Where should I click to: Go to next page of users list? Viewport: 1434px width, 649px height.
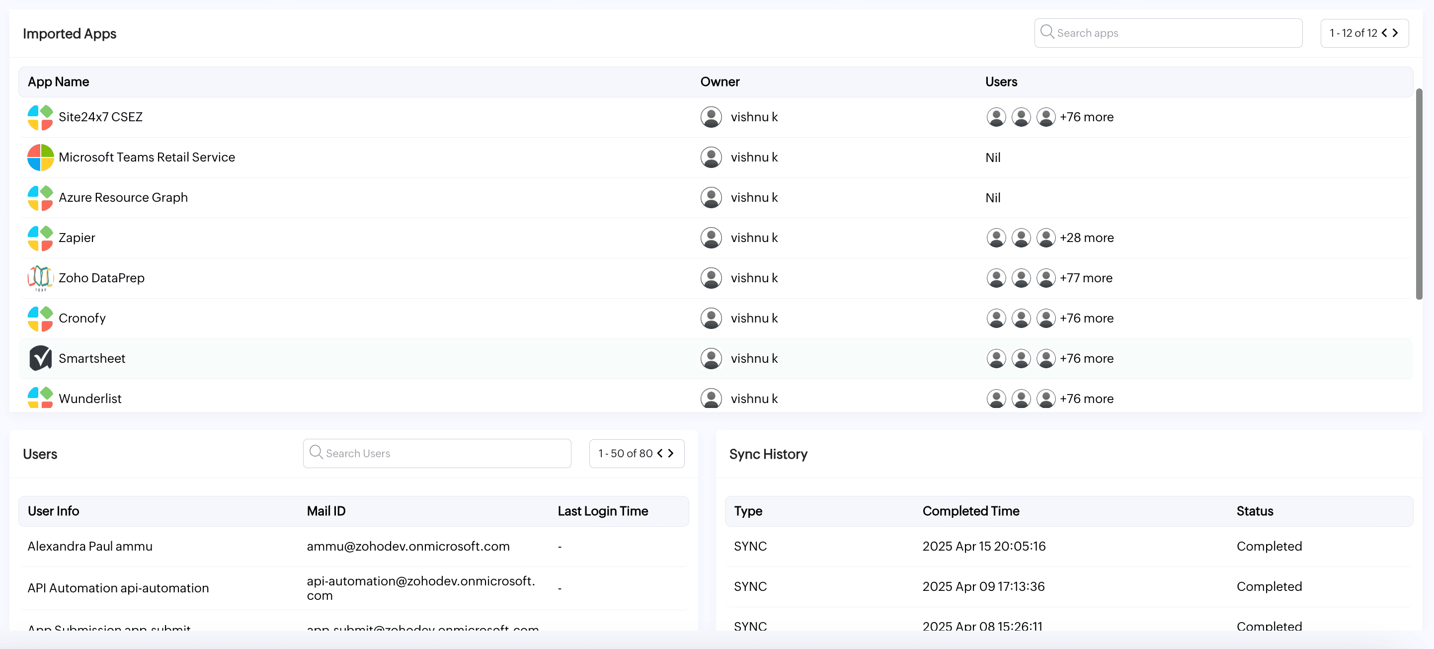pyautogui.click(x=671, y=453)
